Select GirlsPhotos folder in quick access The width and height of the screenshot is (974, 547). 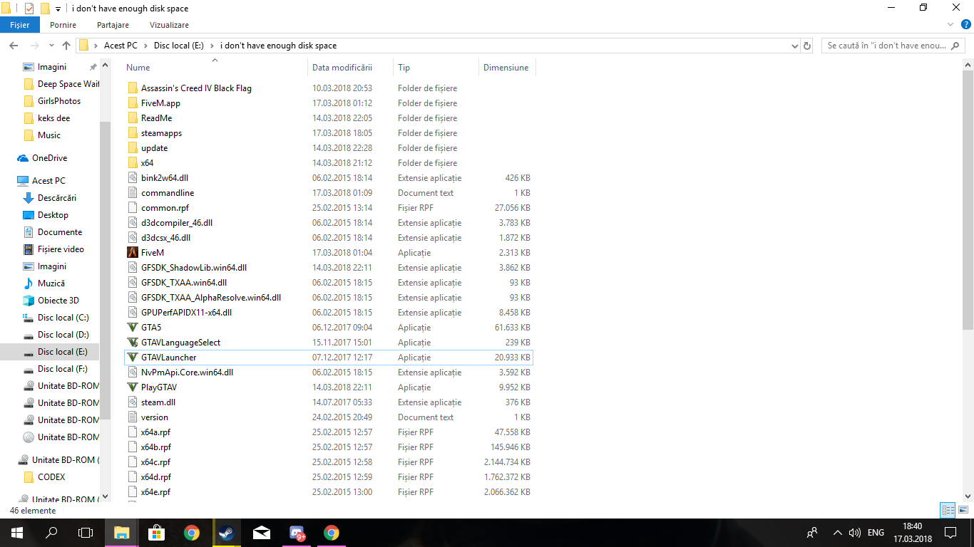click(59, 101)
